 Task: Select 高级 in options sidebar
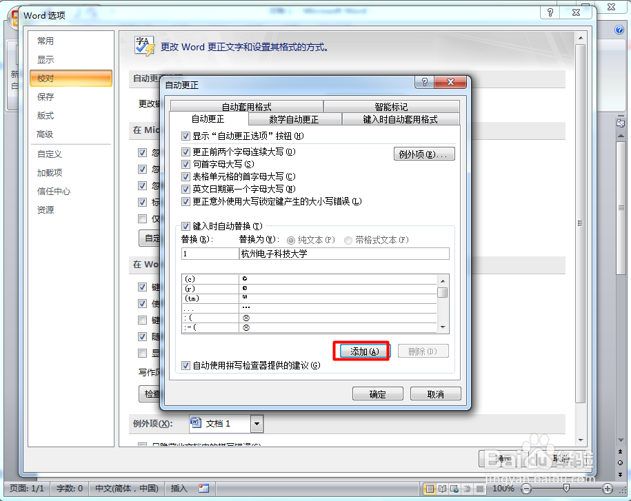71,134
